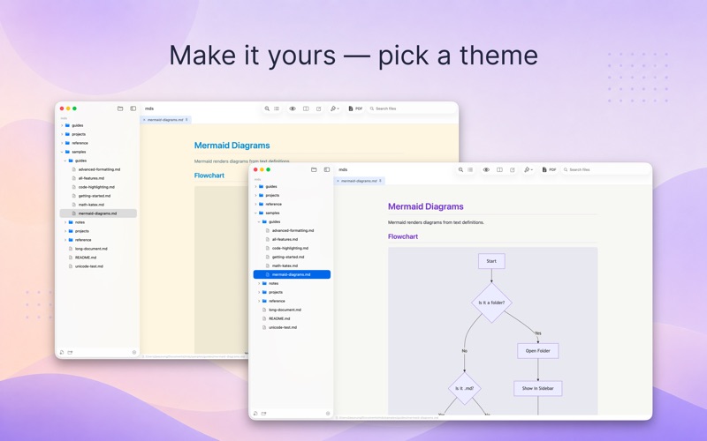This screenshot has height=441, width=707.
Task: Click circular options icon at front window sidebar bottom
Action: coord(328,413)
